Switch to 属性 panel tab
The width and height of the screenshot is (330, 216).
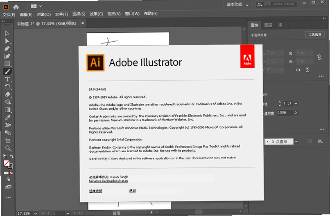[x=254, y=25]
